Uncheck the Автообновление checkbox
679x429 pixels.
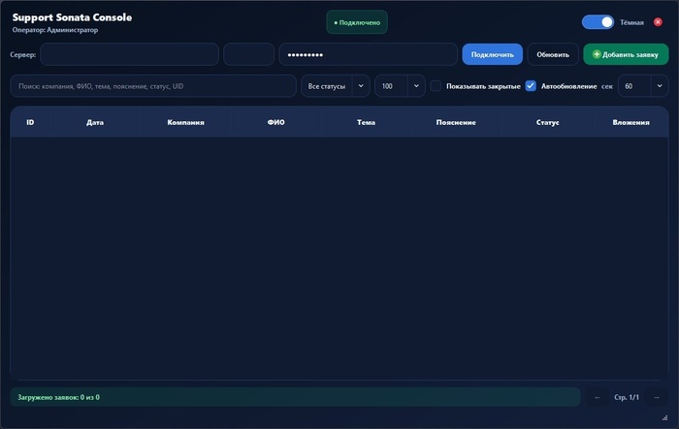coord(531,86)
